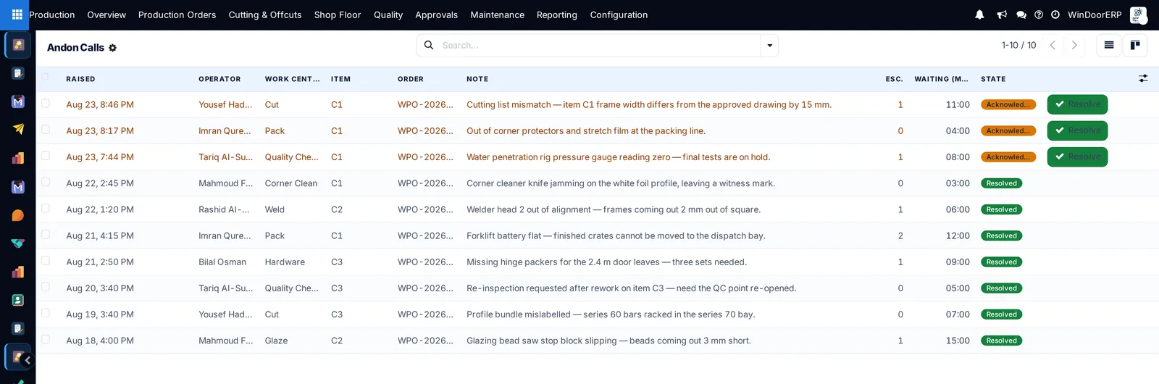This screenshot has width=1159, height=384.
Task: Sort by the Item column header
Action: click(x=340, y=79)
